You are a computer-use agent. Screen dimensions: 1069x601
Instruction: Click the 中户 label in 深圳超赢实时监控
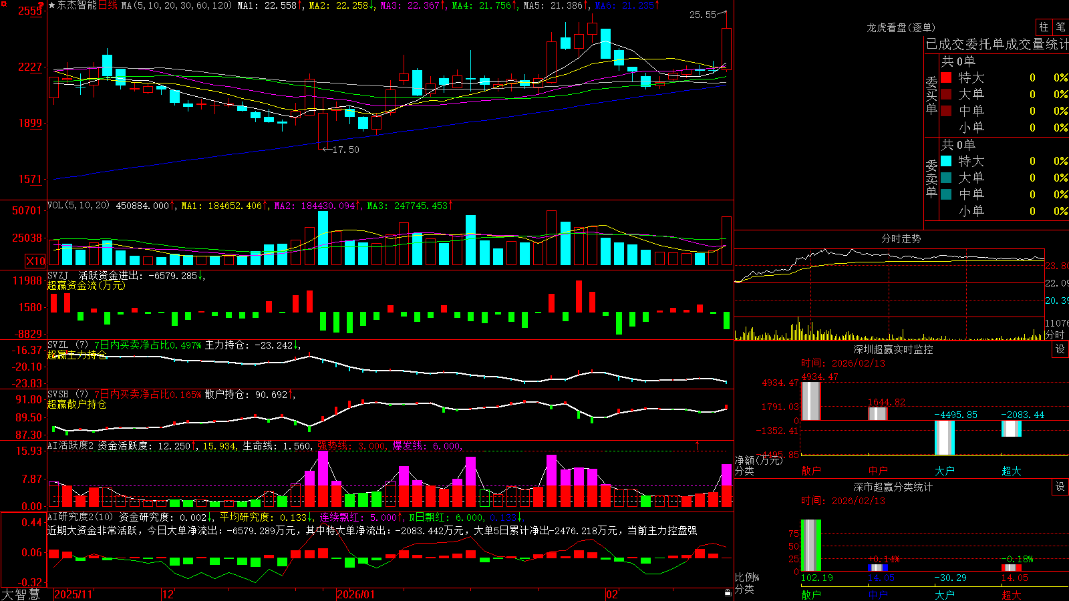[878, 471]
